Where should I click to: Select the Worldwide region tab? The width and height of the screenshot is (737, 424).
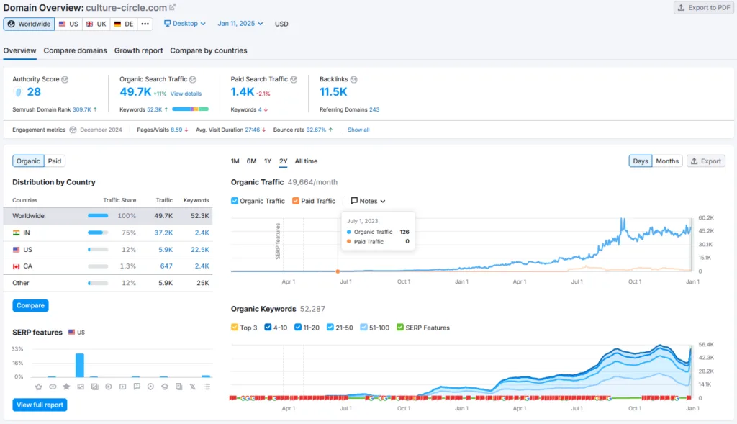[x=29, y=24]
